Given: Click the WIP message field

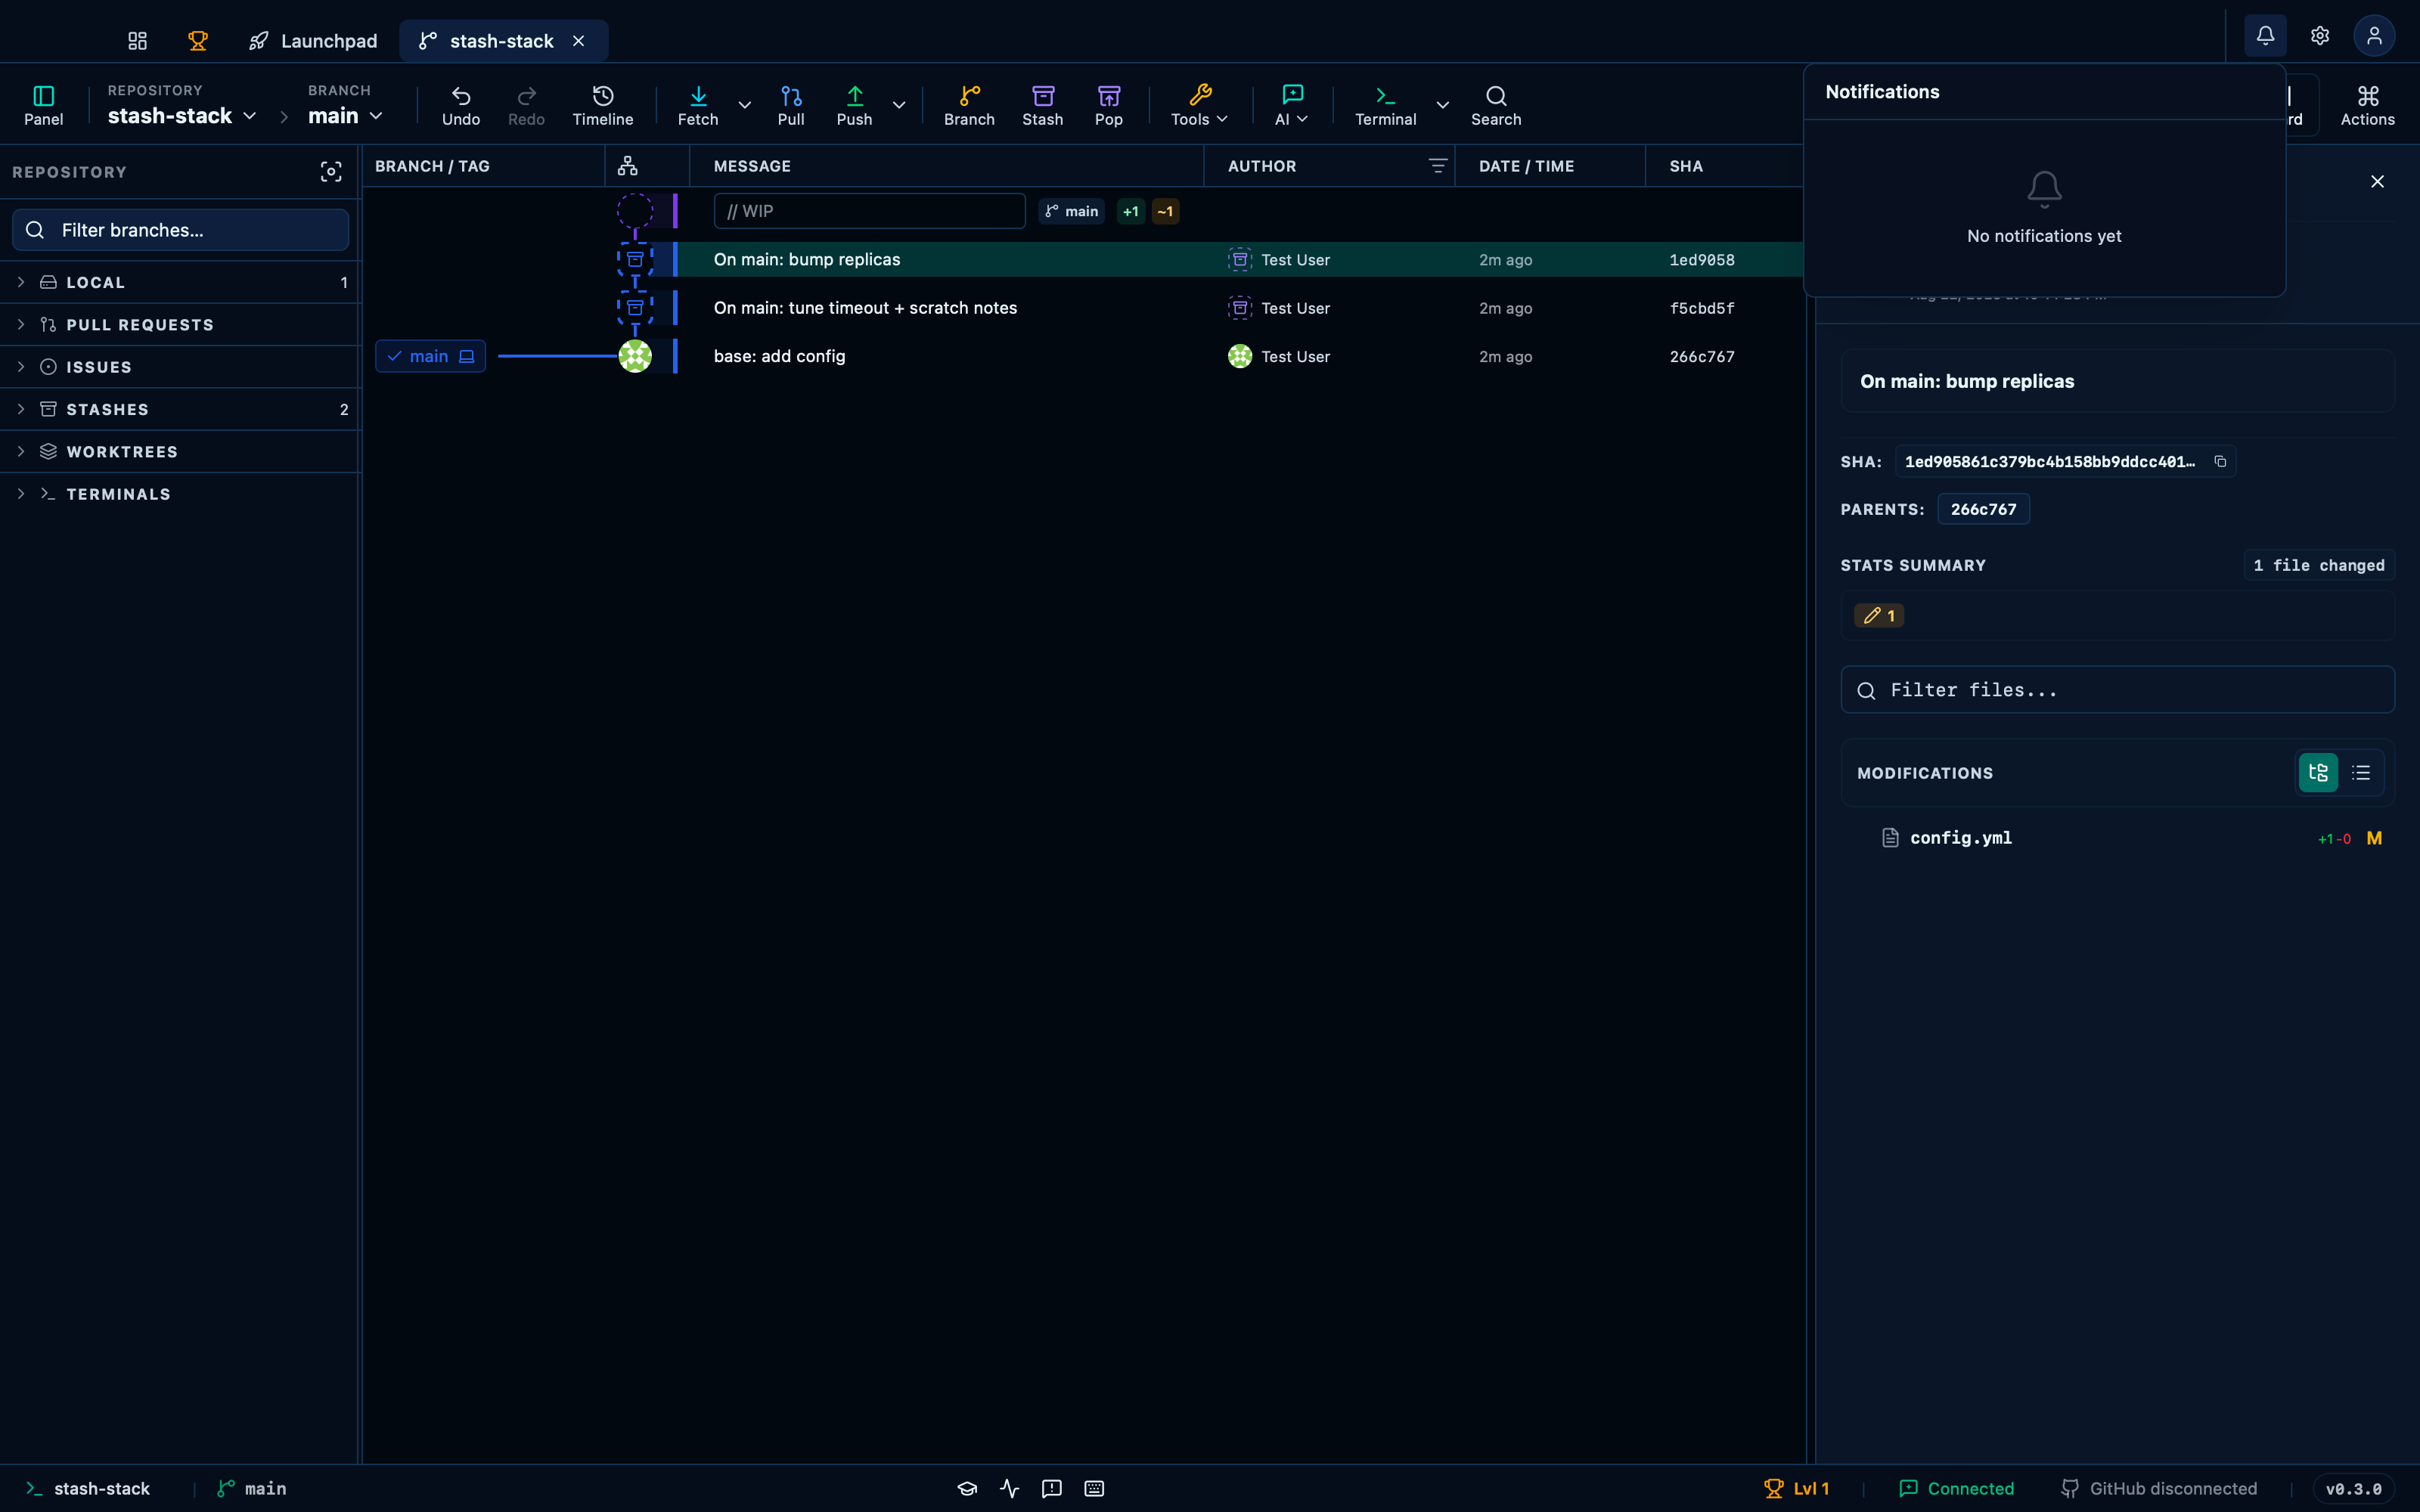Looking at the screenshot, I should pos(869,211).
